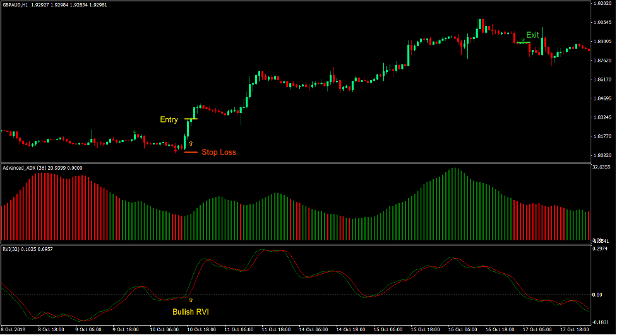Click the yellow up arrow below entry candle

click(x=191, y=144)
